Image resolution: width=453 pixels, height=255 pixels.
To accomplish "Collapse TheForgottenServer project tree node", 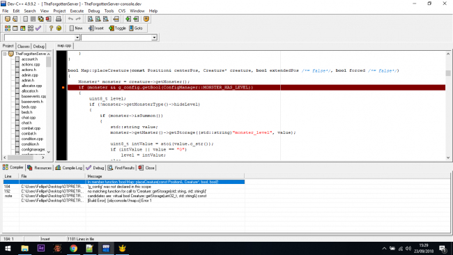I will (x=5, y=54).
